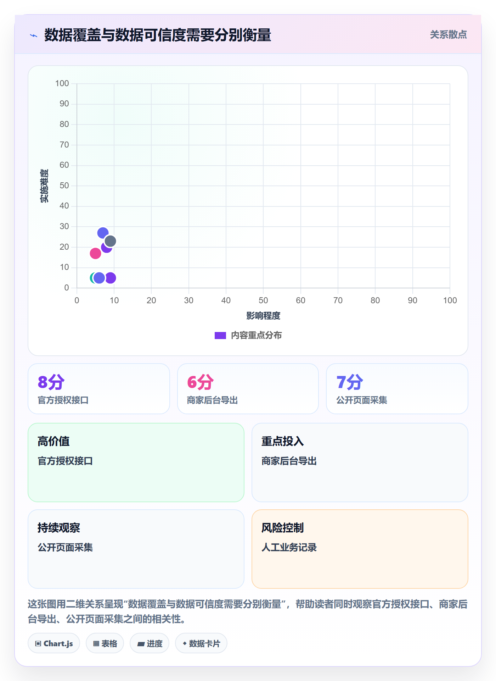496x681 pixels.
Task: Click the description paragraph starting 这张图用二维关系
Action: tap(248, 611)
